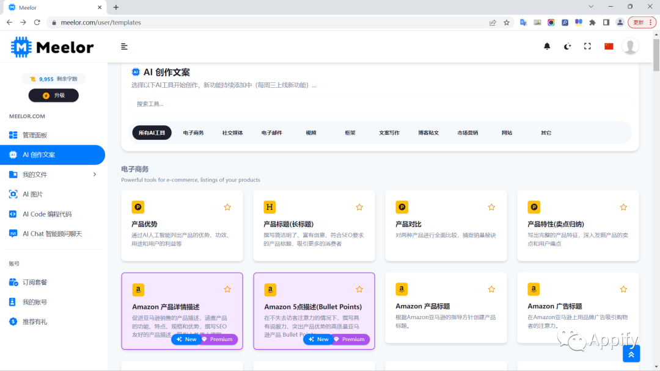
Task: Toggle the sidebar hamburger menu
Action: 124,46
